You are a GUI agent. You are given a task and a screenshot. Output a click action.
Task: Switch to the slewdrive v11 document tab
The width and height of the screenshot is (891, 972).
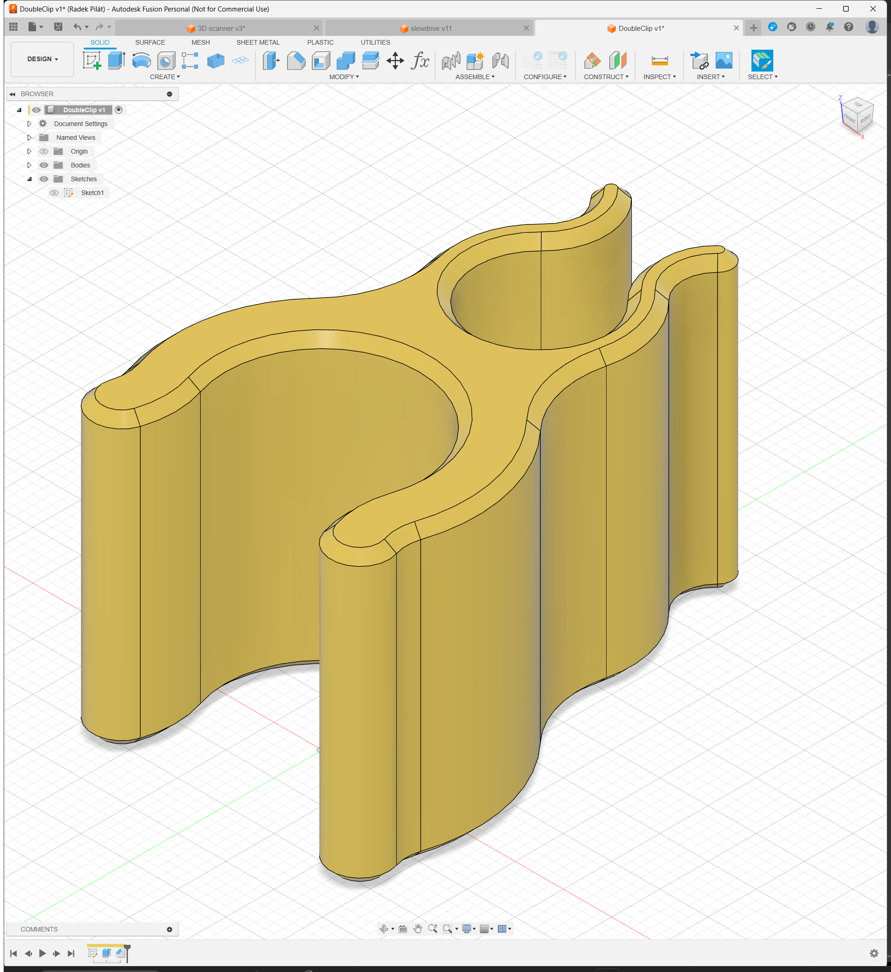click(x=428, y=29)
